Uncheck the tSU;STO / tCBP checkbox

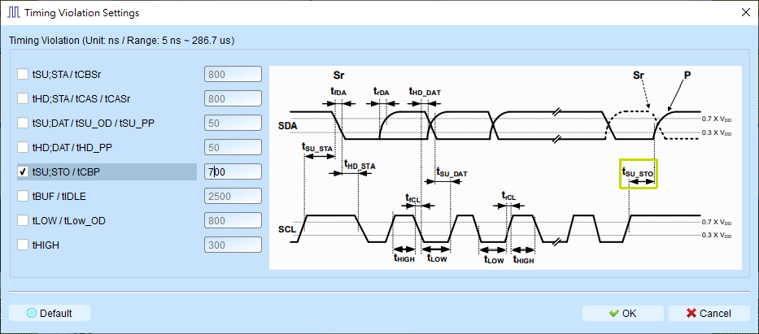click(x=23, y=172)
